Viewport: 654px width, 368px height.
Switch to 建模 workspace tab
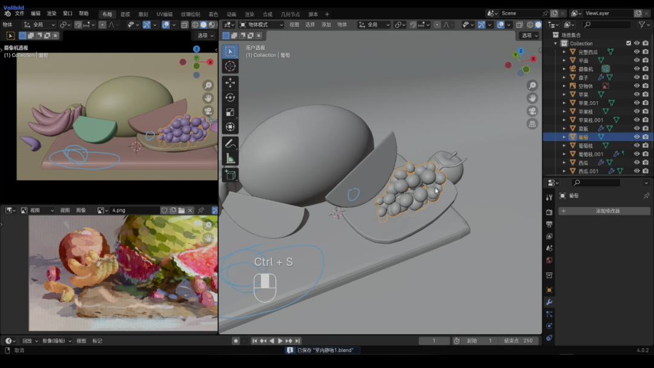125,14
